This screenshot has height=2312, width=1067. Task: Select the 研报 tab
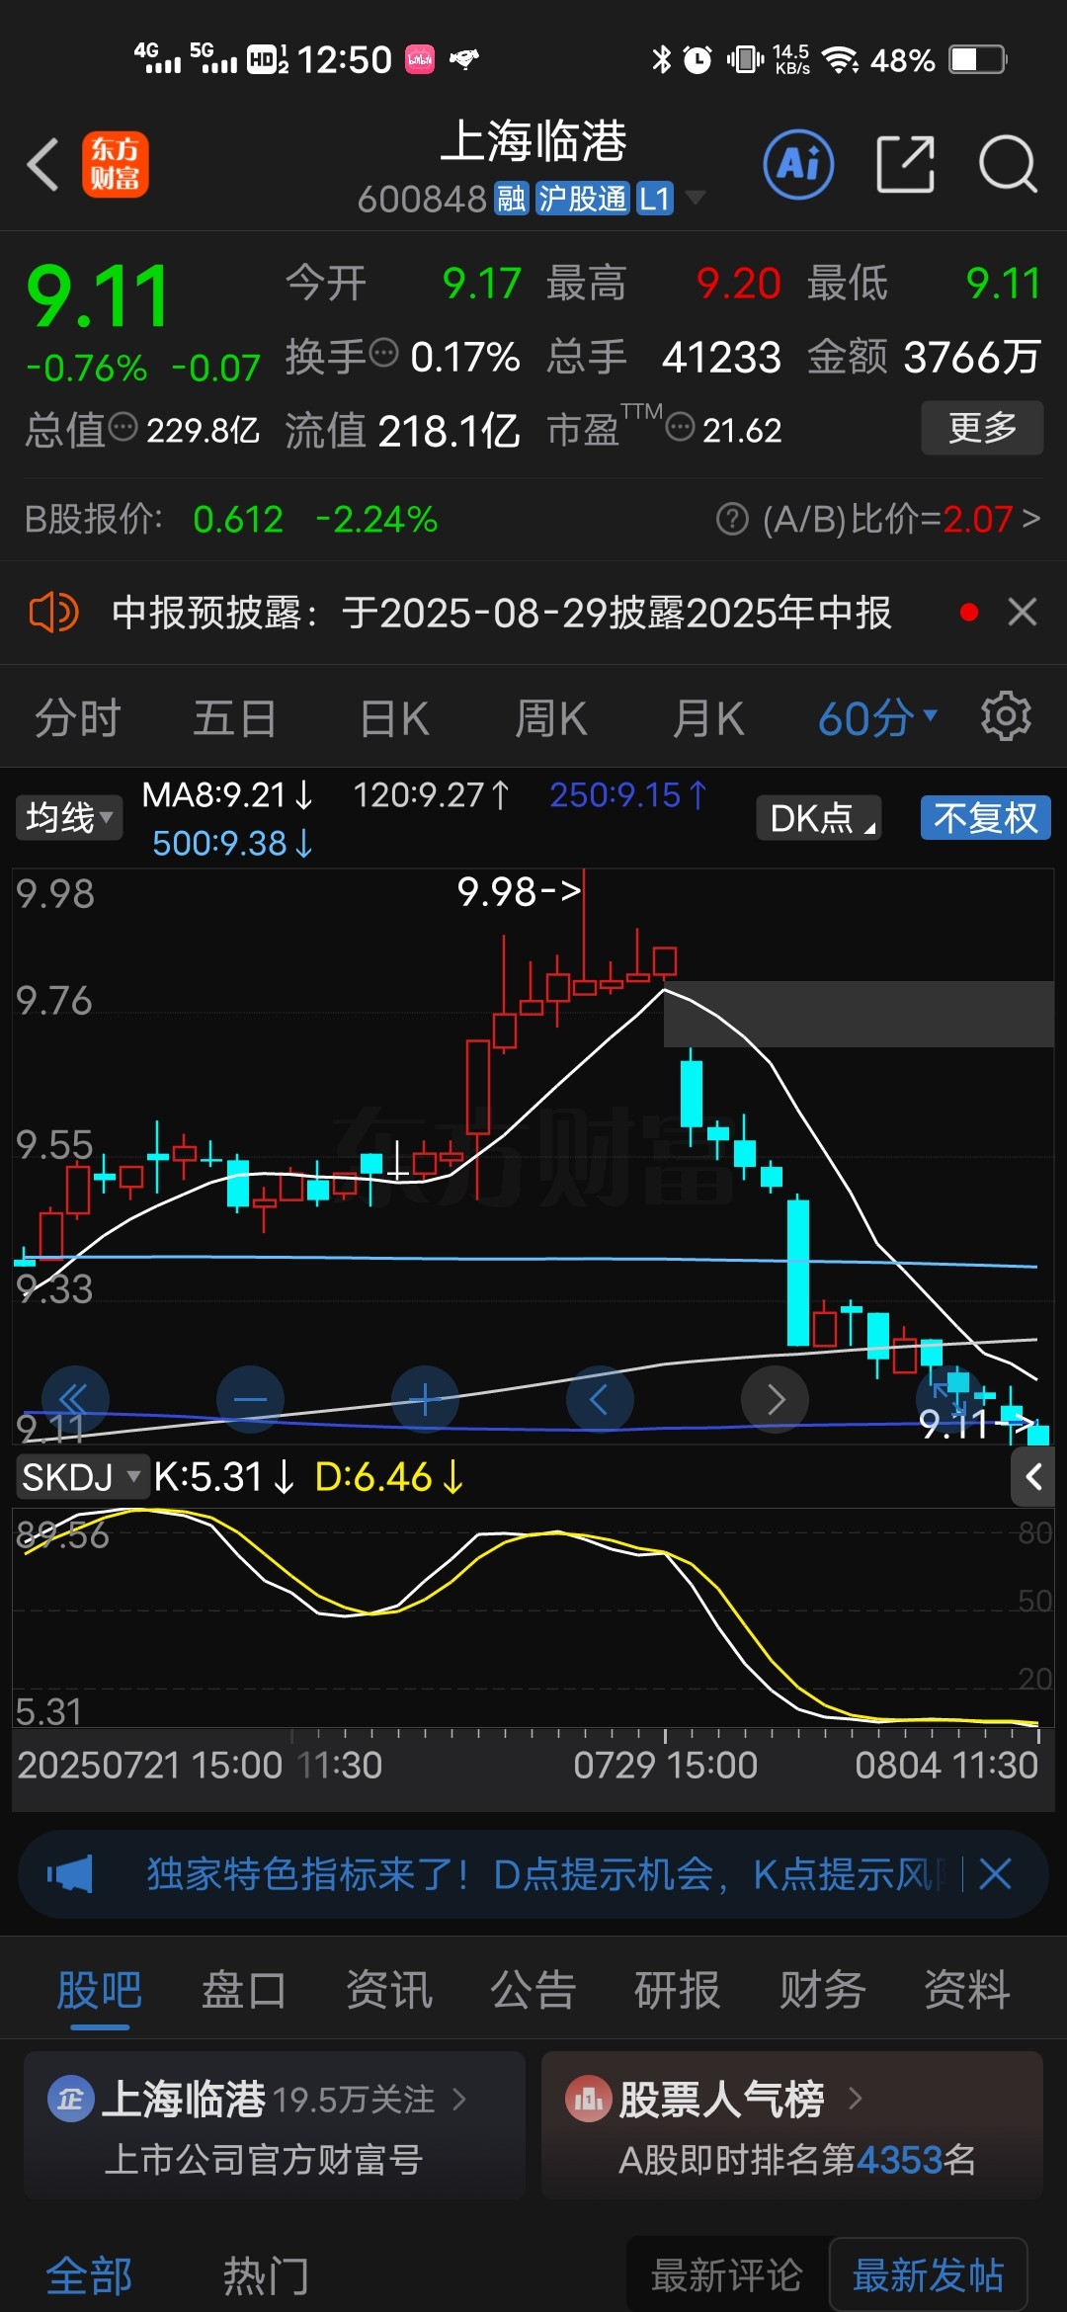tap(678, 1990)
